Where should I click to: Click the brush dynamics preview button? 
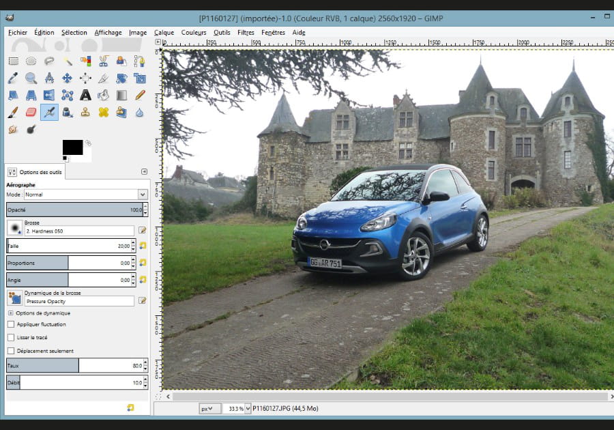[x=15, y=298]
